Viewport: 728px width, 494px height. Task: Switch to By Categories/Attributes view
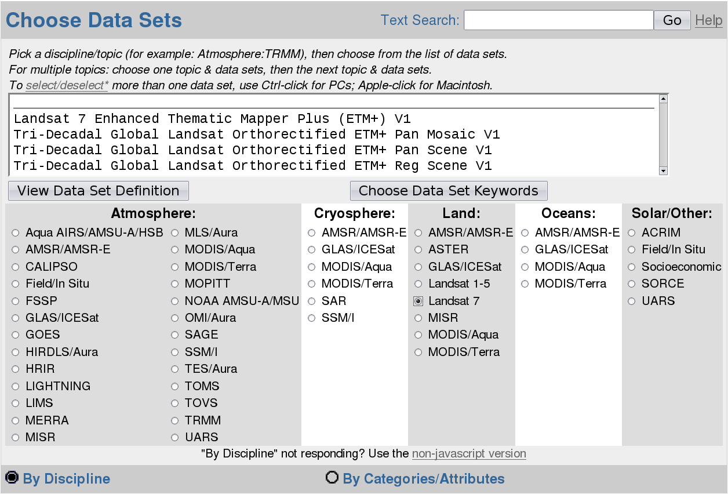[x=332, y=478]
